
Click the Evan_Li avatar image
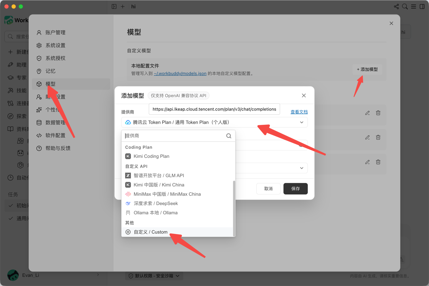coord(13,275)
